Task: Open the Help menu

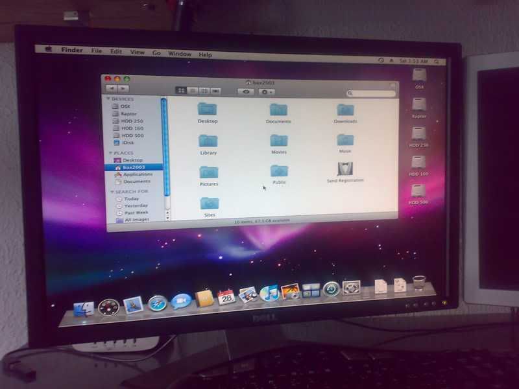Action: (205, 54)
